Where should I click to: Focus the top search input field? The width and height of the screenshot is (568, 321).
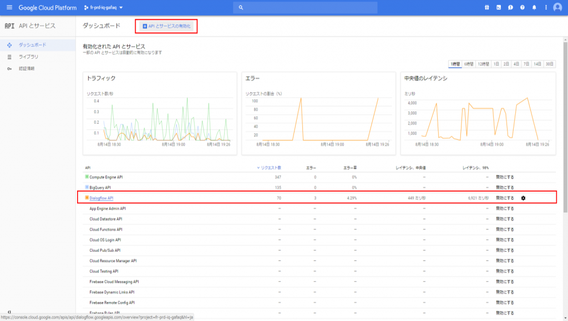tap(305, 8)
